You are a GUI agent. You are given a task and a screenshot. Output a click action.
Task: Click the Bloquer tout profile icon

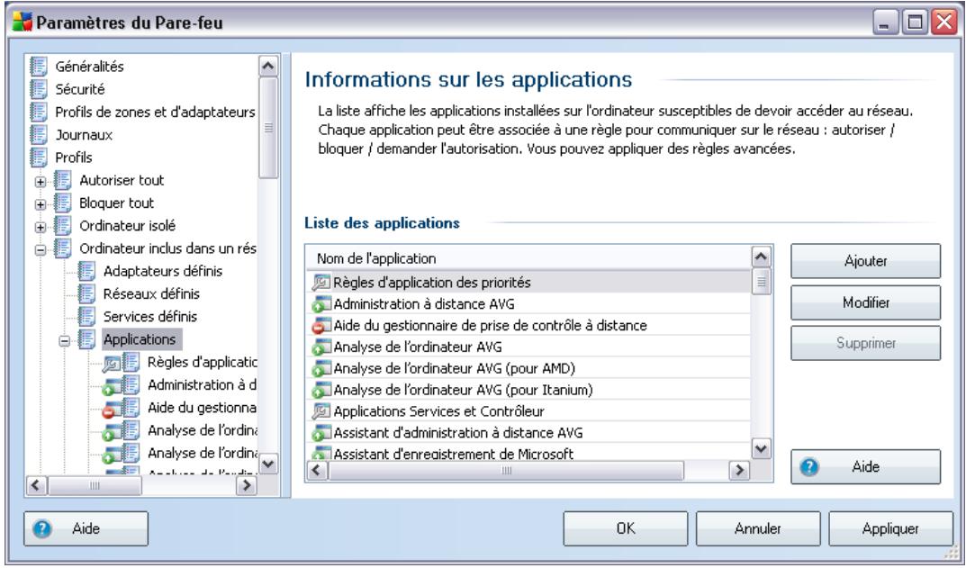tap(62, 203)
